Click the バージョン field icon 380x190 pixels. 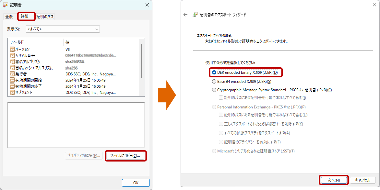12,49
